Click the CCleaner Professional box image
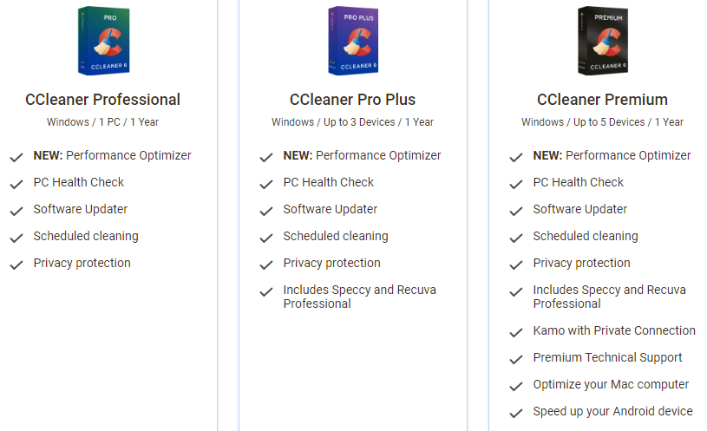Screen dimensions: 707x431 click(103, 41)
